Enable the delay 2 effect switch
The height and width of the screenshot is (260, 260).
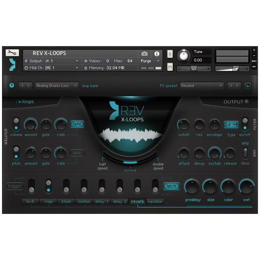(120, 186)
